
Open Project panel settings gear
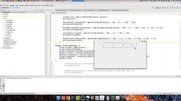41,10
